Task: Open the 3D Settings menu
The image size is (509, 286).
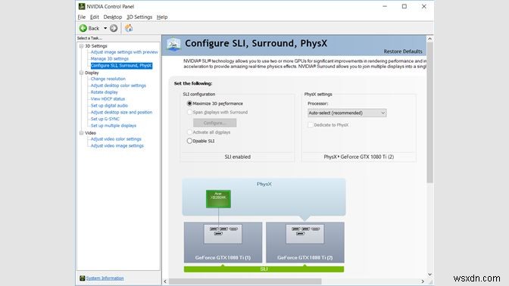Action: tap(139, 17)
